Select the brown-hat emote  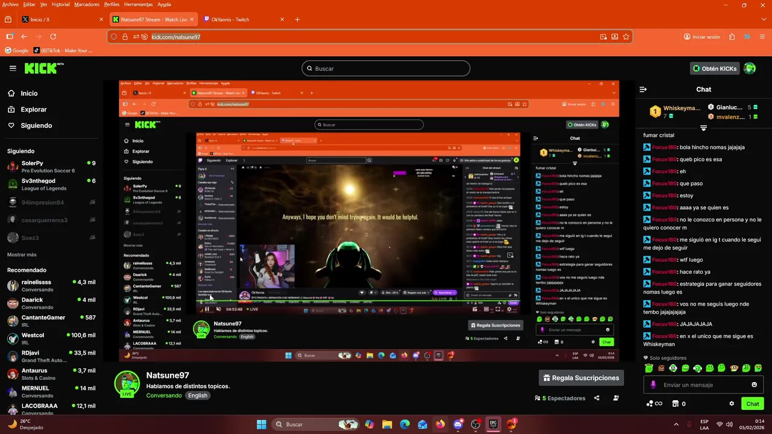pyautogui.click(x=734, y=368)
